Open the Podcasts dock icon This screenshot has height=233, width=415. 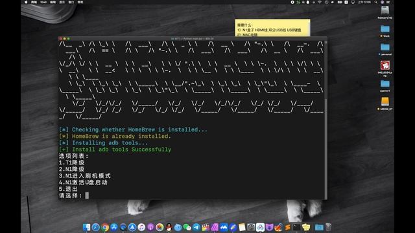[x=150, y=227]
